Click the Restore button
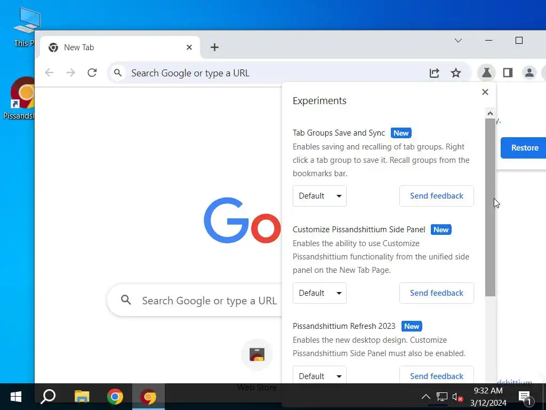The image size is (546, 410). pos(524,148)
